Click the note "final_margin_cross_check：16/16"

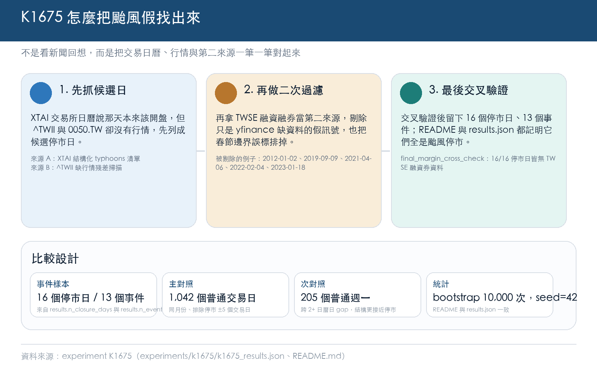(478, 163)
